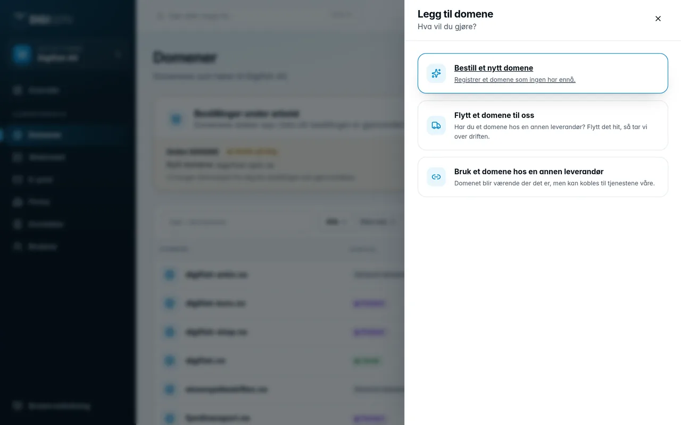Select 'Registrer et domene som ingen har ennå' text
Screen dimensions: 681x425
[514, 80]
